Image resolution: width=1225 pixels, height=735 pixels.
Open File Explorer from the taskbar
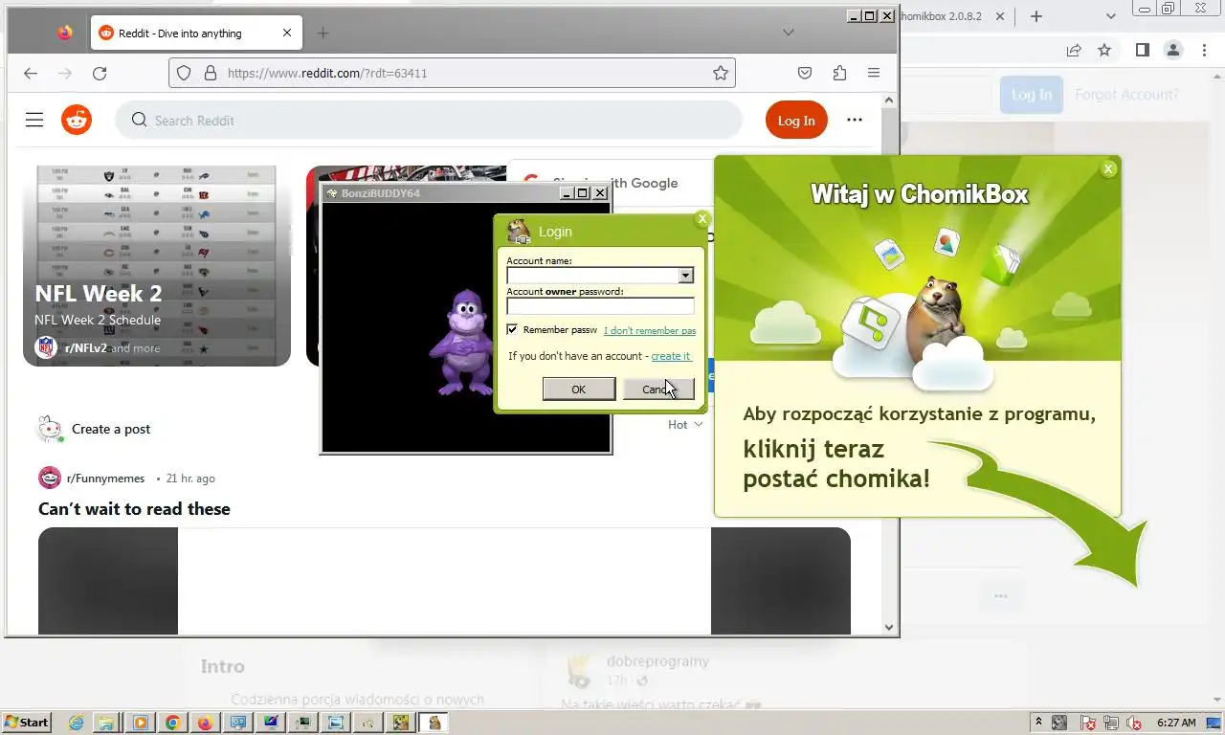click(x=107, y=723)
